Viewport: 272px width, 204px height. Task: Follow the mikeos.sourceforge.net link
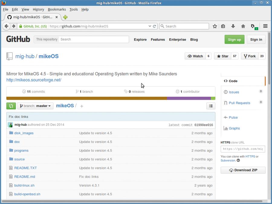click(x=34, y=80)
